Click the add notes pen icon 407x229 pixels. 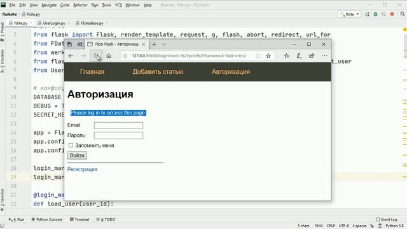299,56
